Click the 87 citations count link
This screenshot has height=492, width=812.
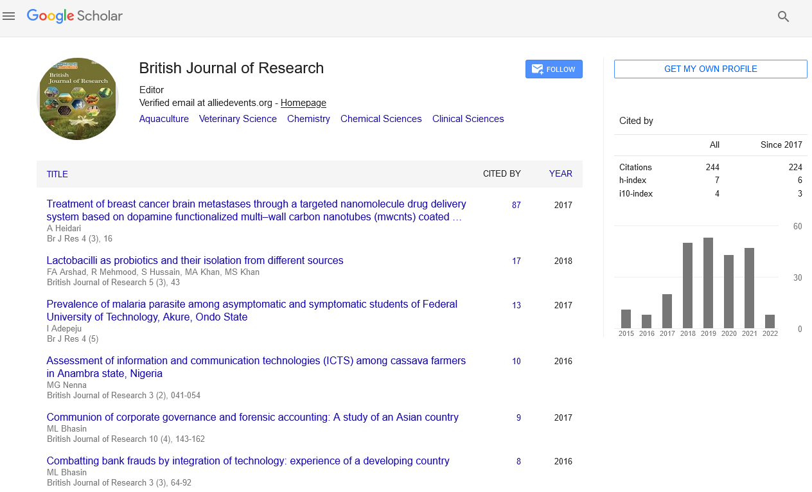tap(516, 206)
